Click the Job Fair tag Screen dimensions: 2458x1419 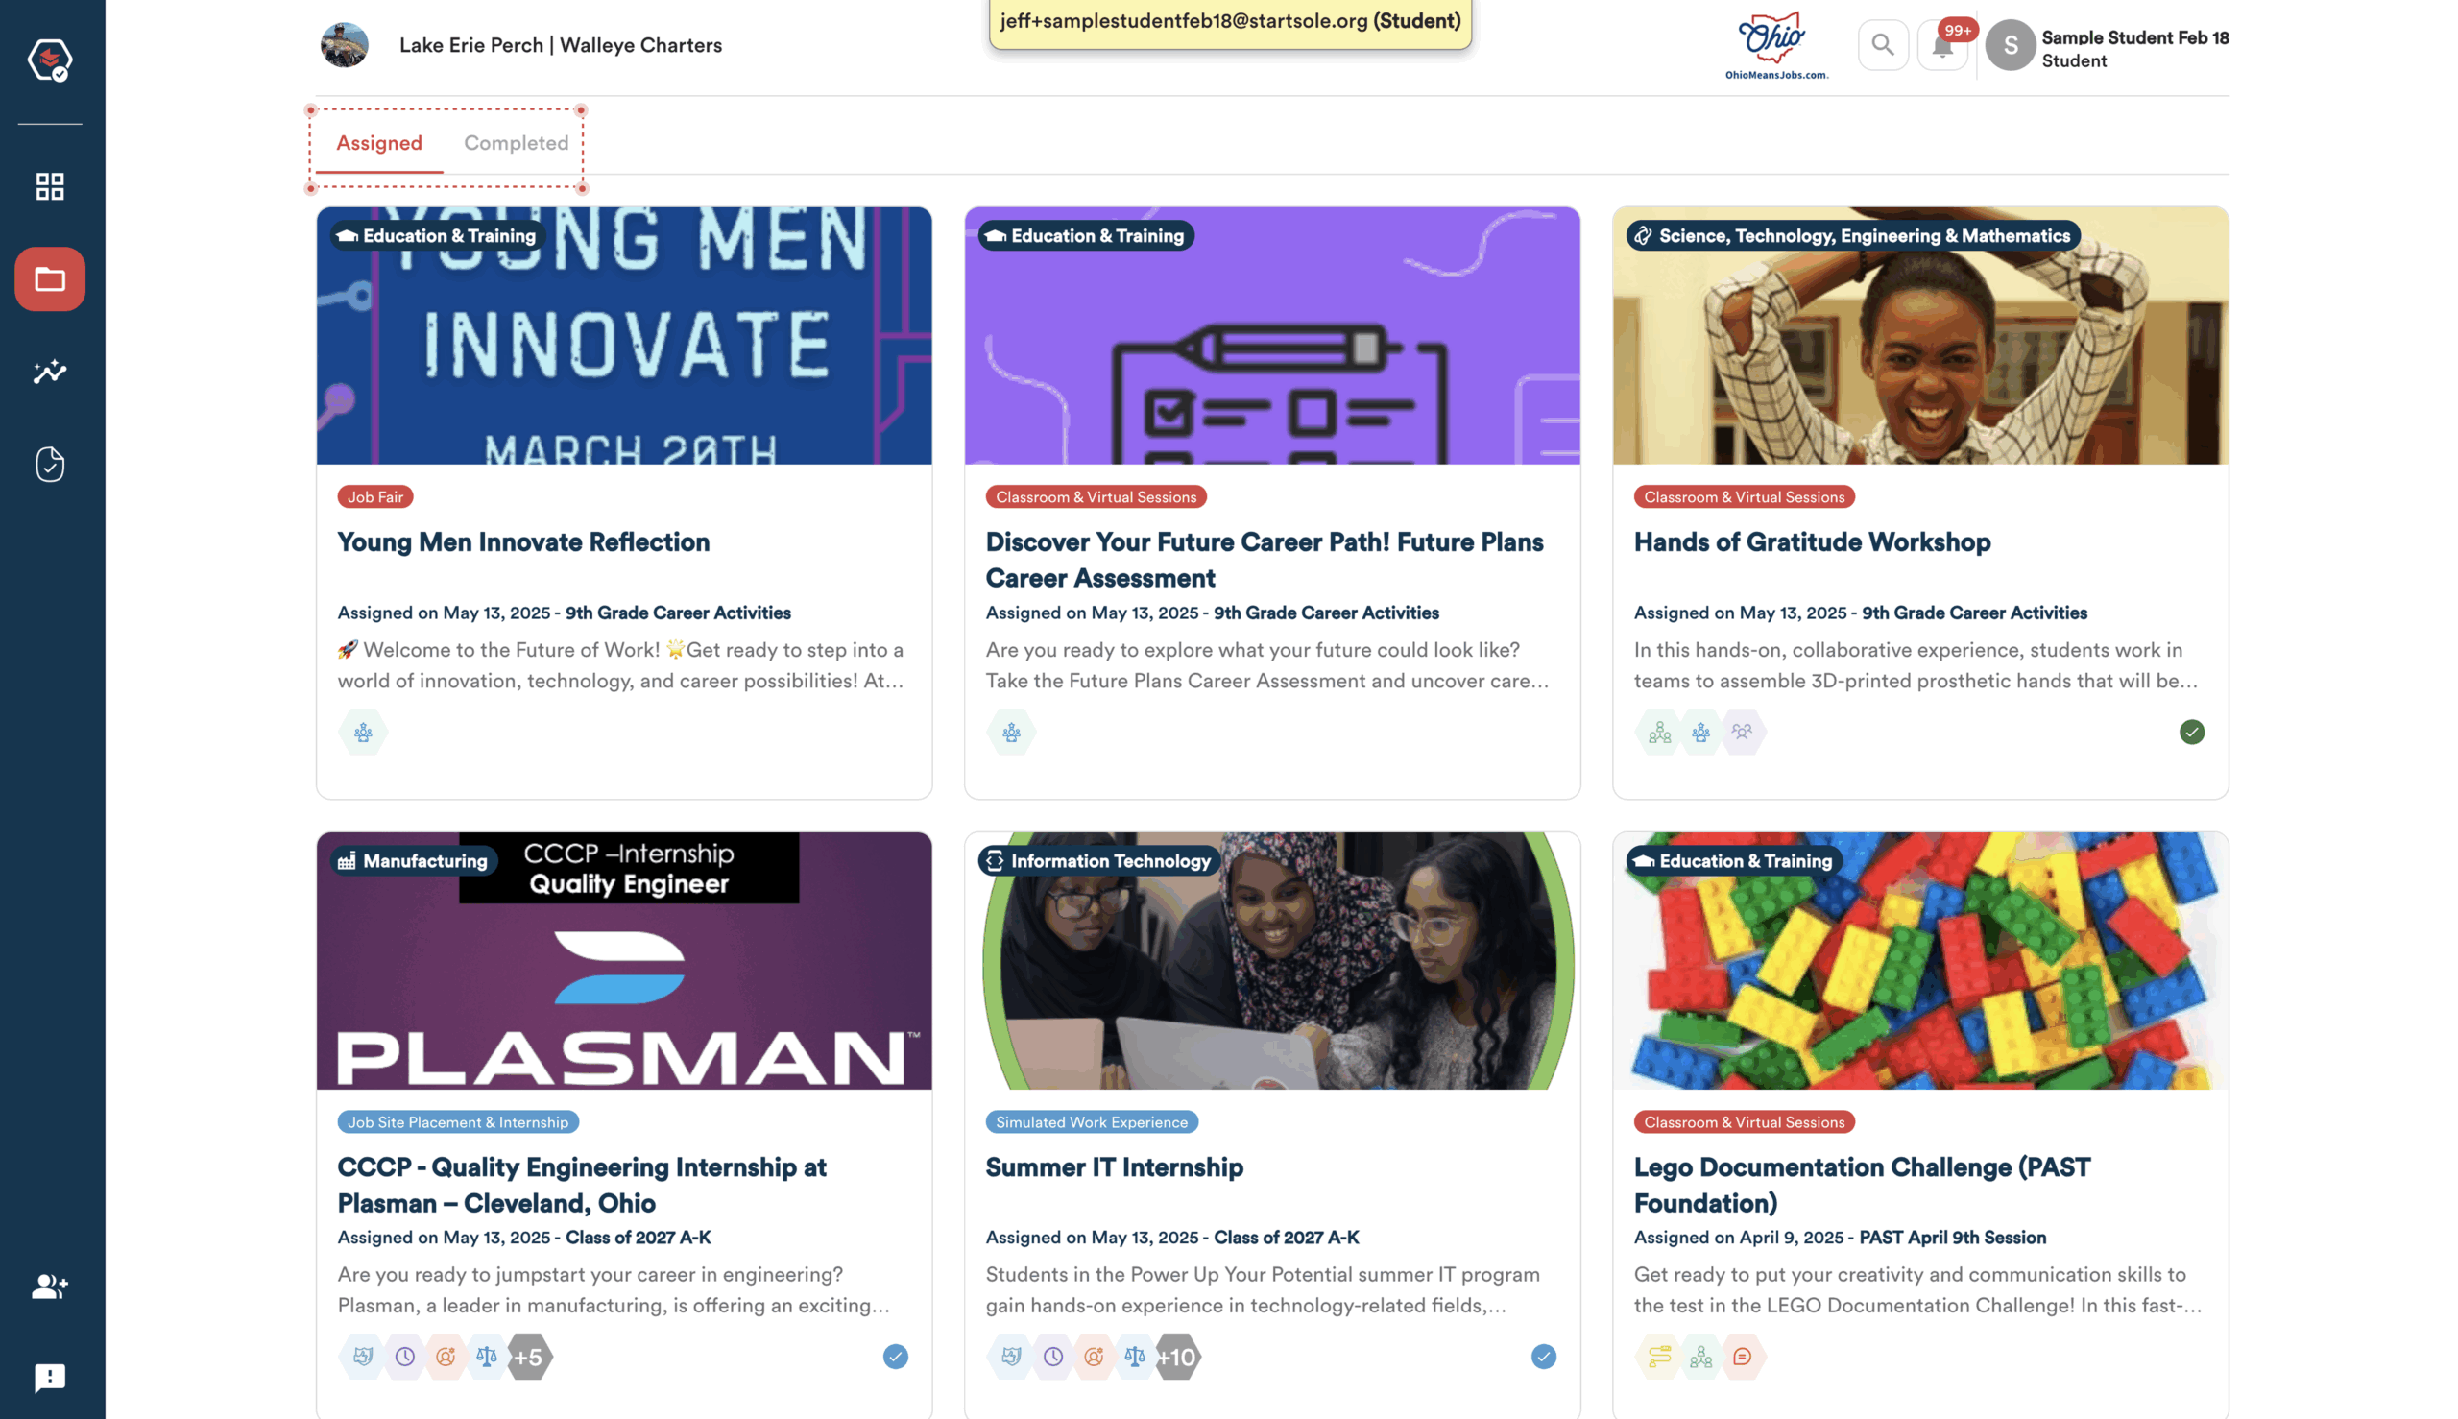point(375,497)
